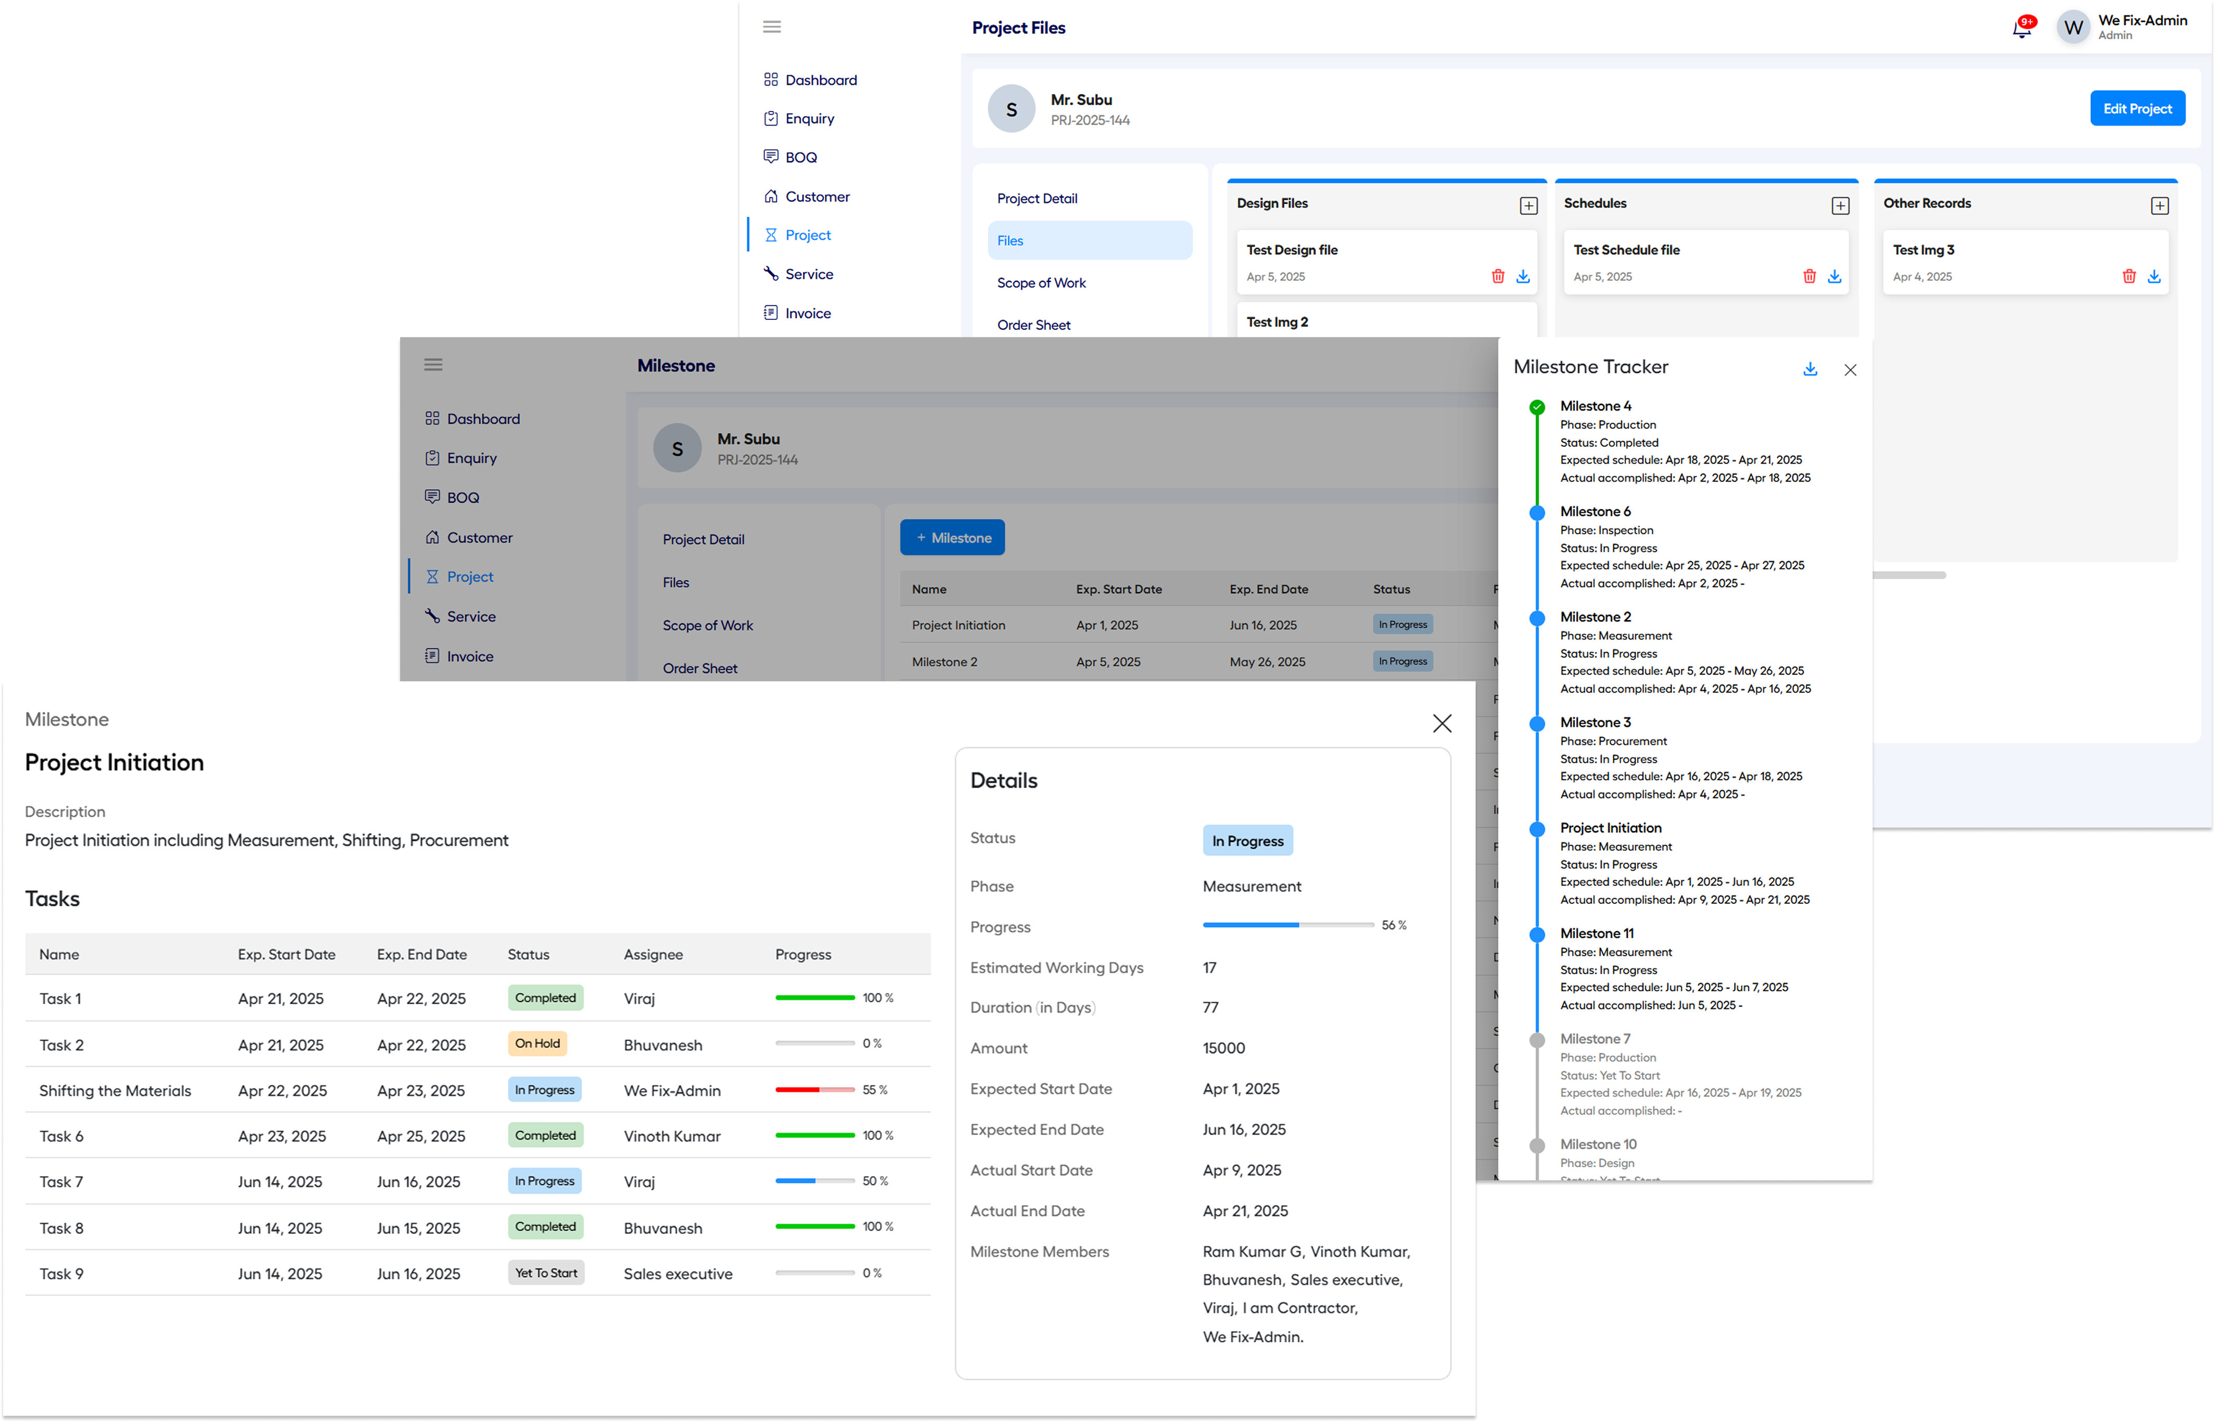Image resolution: width=2215 pixels, height=1422 pixels.
Task: Click Vinoth Kumar assignee in Task 6 row
Action: [672, 1137]
